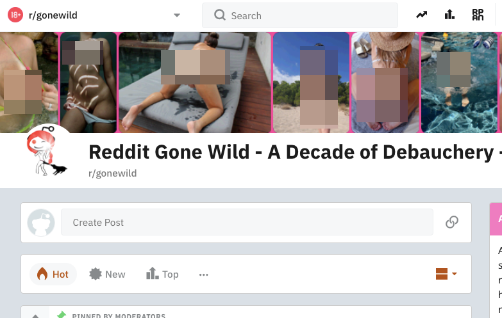Screen dimensions: 502x318
Task: Focus the Search input field
Action: click(x=299, y=15)
